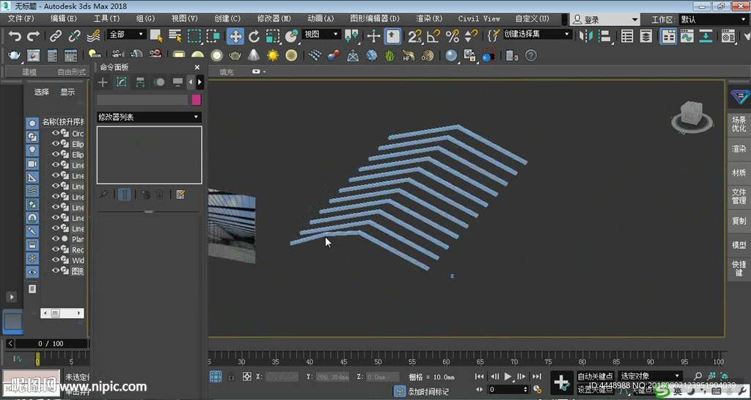Activate the Select and Scale tool

[273, 36]
